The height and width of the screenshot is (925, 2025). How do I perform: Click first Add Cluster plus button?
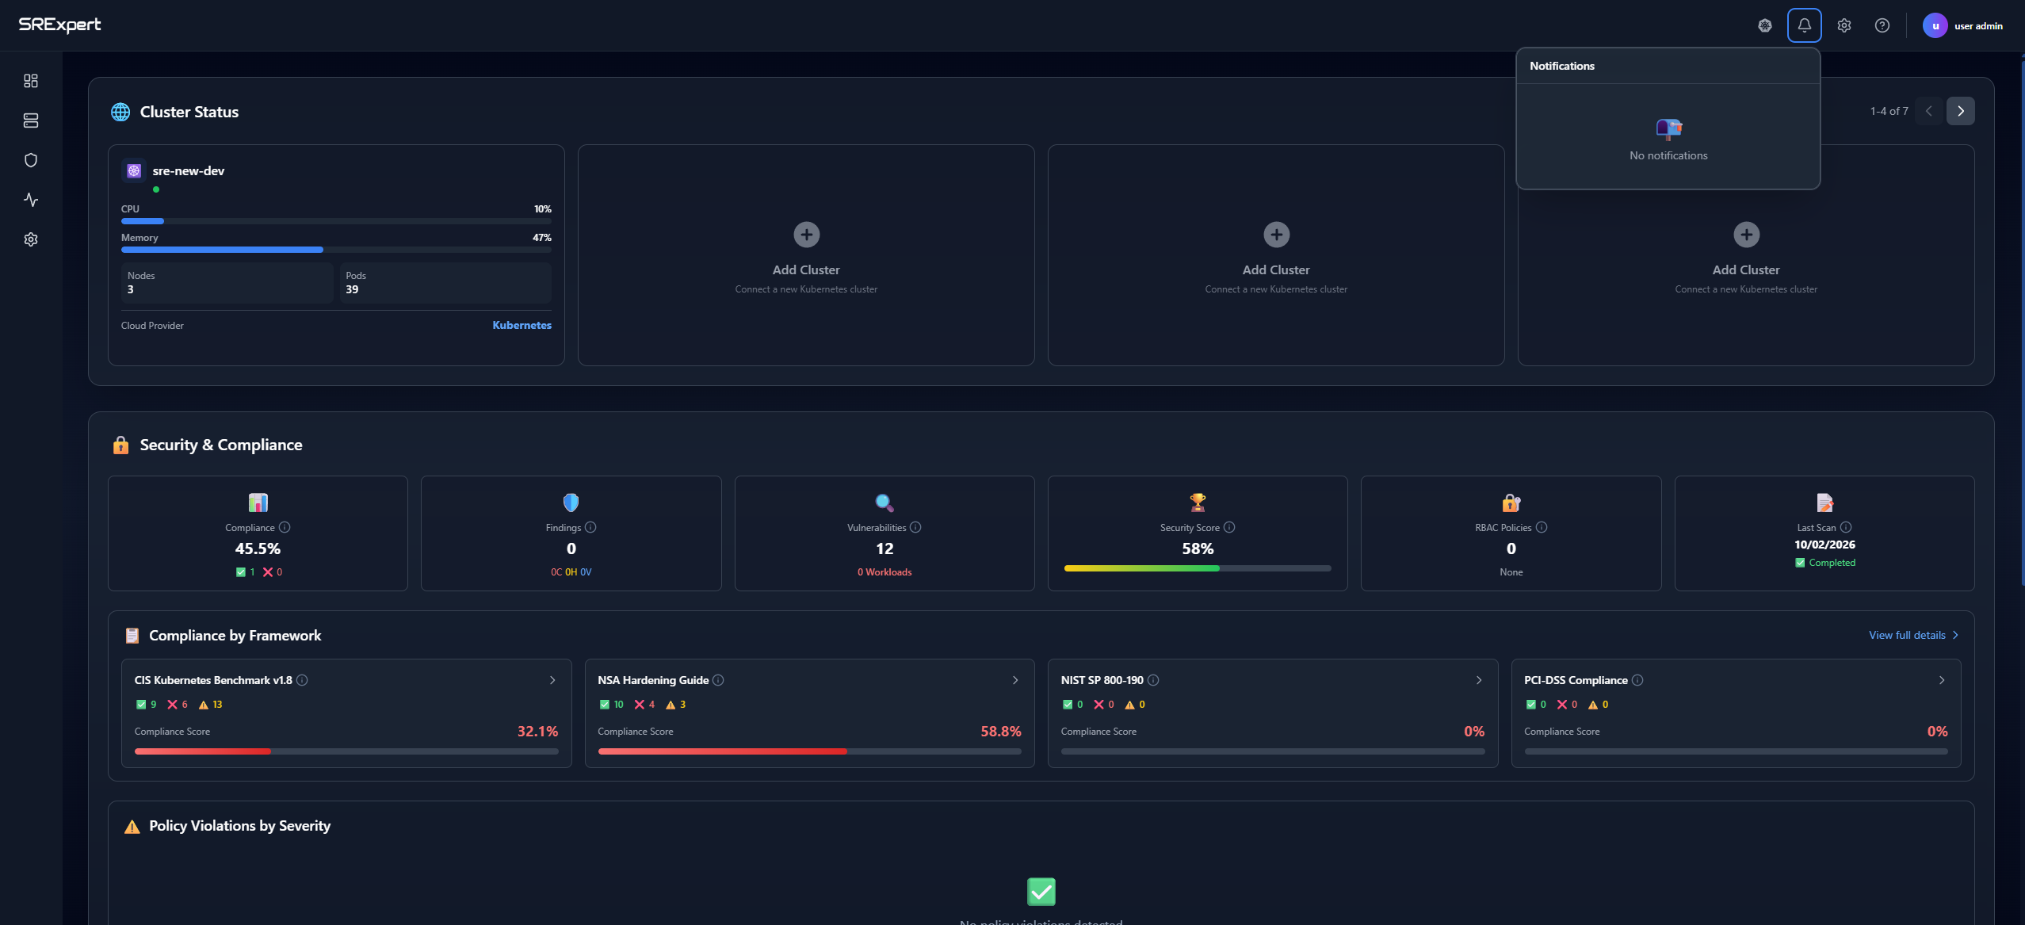point(806,235)
